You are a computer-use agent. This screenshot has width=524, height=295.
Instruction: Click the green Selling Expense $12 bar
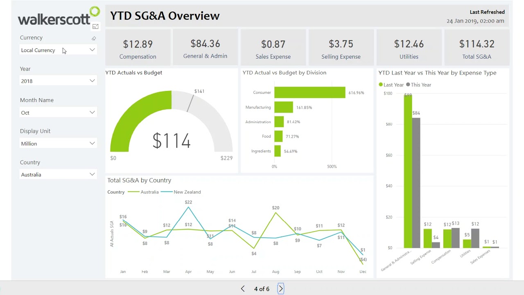click(x=427, y=238)
